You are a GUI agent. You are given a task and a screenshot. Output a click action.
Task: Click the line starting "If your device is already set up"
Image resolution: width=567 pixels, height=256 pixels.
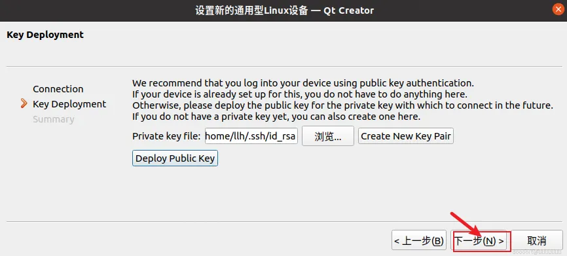[300, 94]
